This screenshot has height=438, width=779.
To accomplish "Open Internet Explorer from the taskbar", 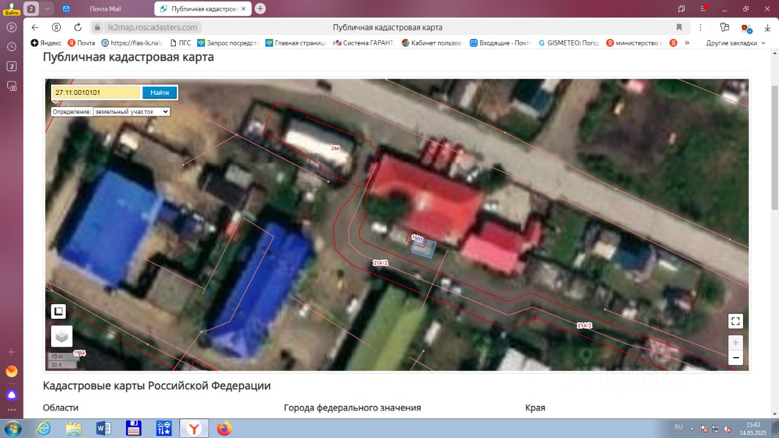I will pos(44,428).
